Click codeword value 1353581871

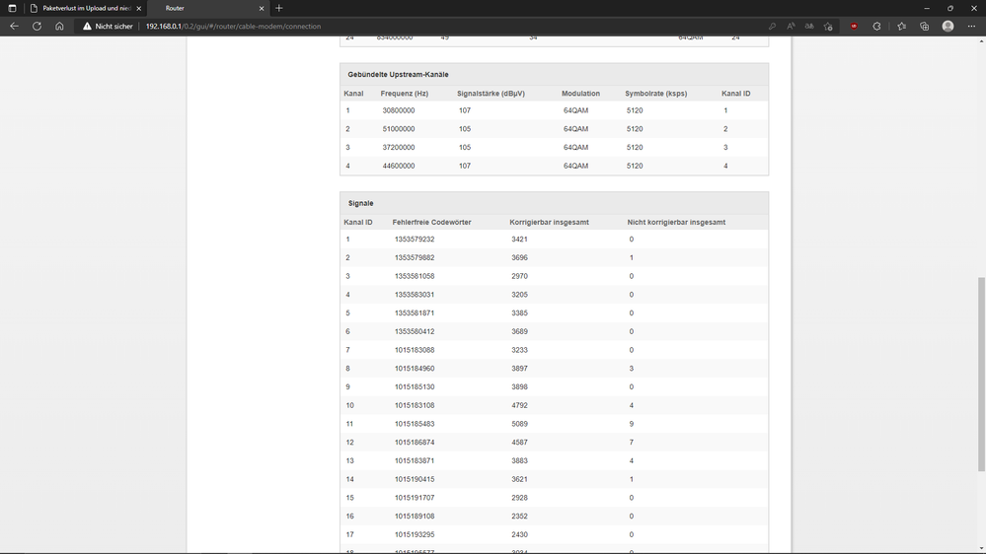click(x=415, y=312)
